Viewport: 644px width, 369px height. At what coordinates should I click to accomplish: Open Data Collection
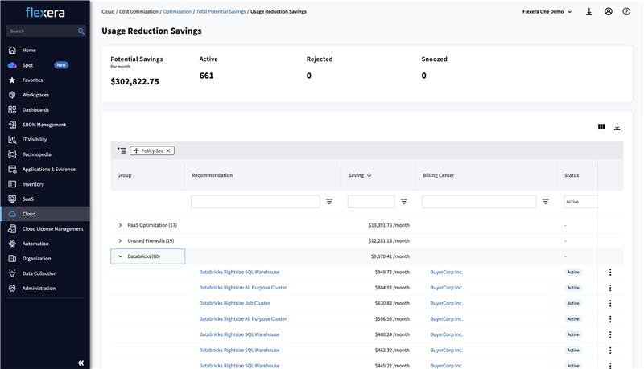tap(39, 273)
